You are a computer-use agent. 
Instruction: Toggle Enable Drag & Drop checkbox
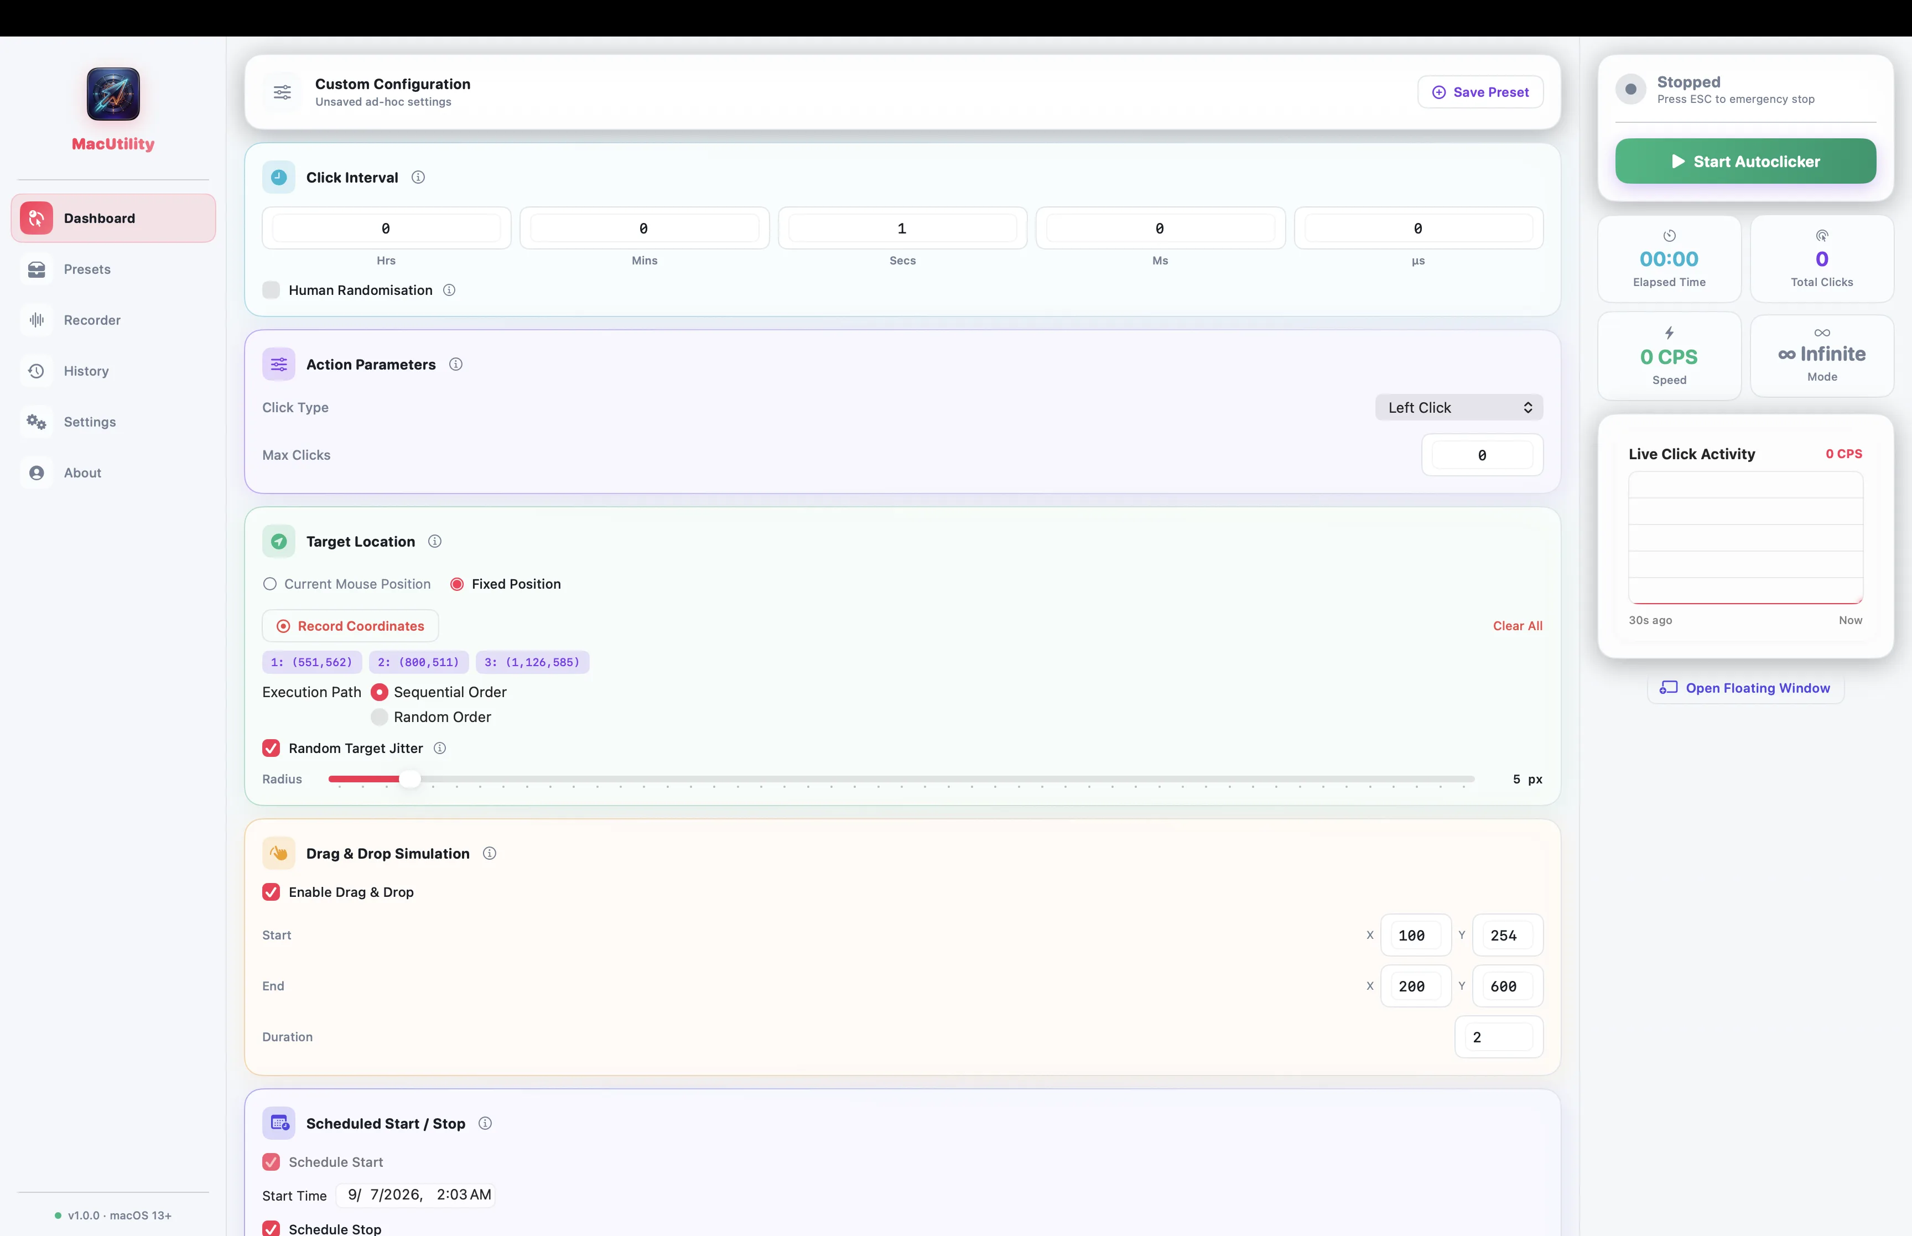tap(271, 892)
